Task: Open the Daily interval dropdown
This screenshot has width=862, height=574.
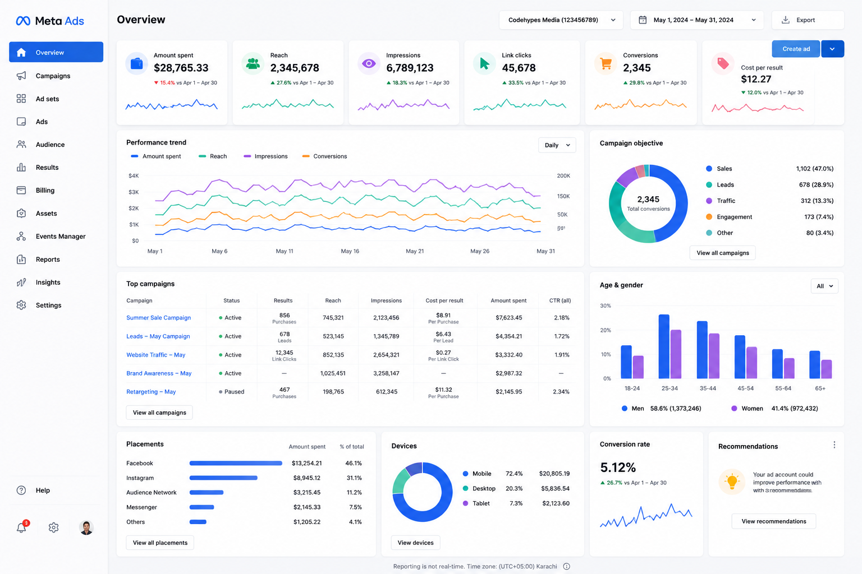Action: pyautogui.click(x=557, y=145)
